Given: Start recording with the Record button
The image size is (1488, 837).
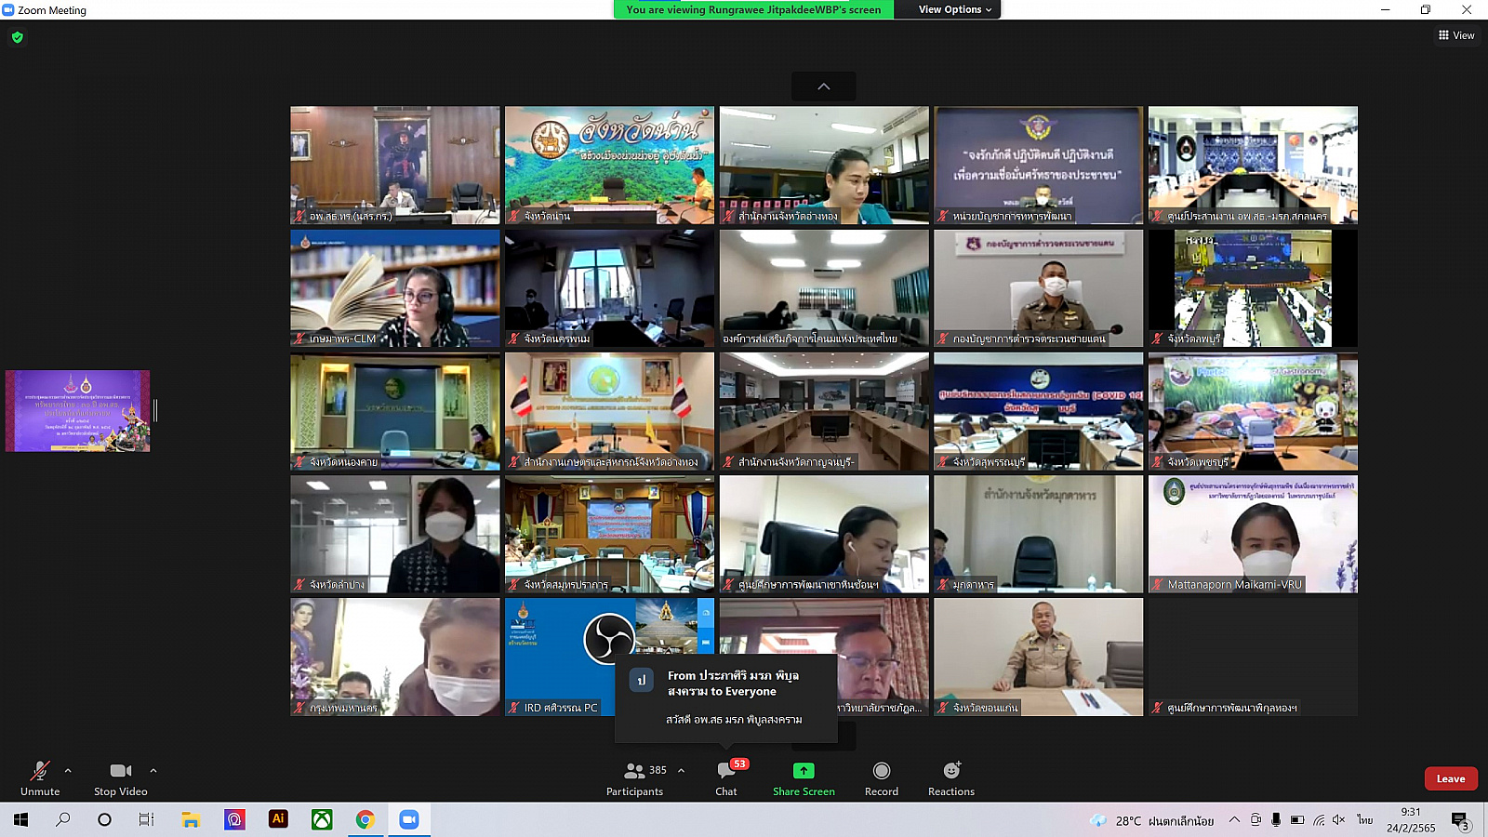Looking at the screenshot, I should coord(881,771).
